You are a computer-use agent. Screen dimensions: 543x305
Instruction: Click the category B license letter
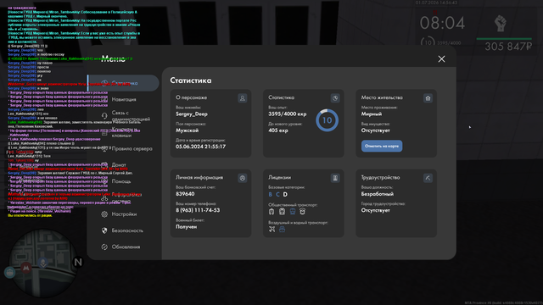point(270,194)
